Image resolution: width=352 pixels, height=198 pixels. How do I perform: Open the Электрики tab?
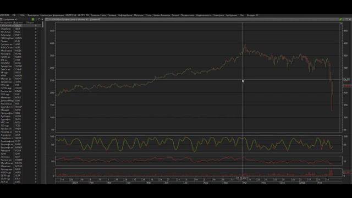pyautogui.click(x=218, y=15)
